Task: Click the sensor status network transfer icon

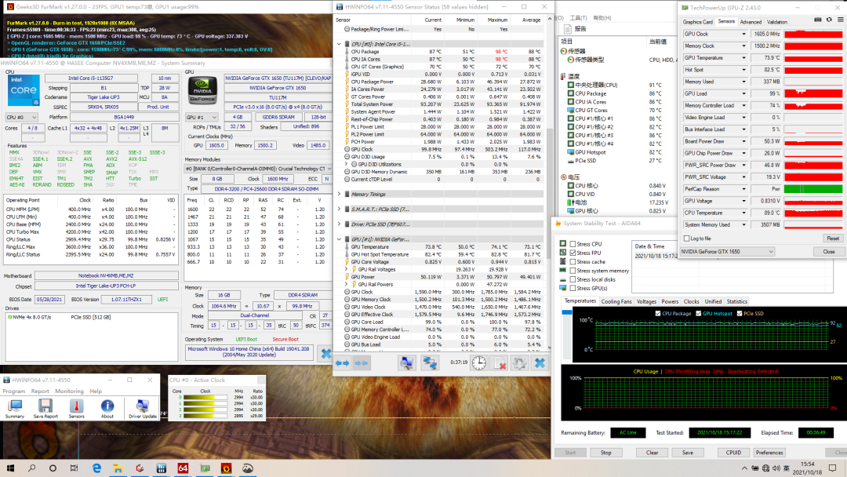Action: [x=430, y=363]
